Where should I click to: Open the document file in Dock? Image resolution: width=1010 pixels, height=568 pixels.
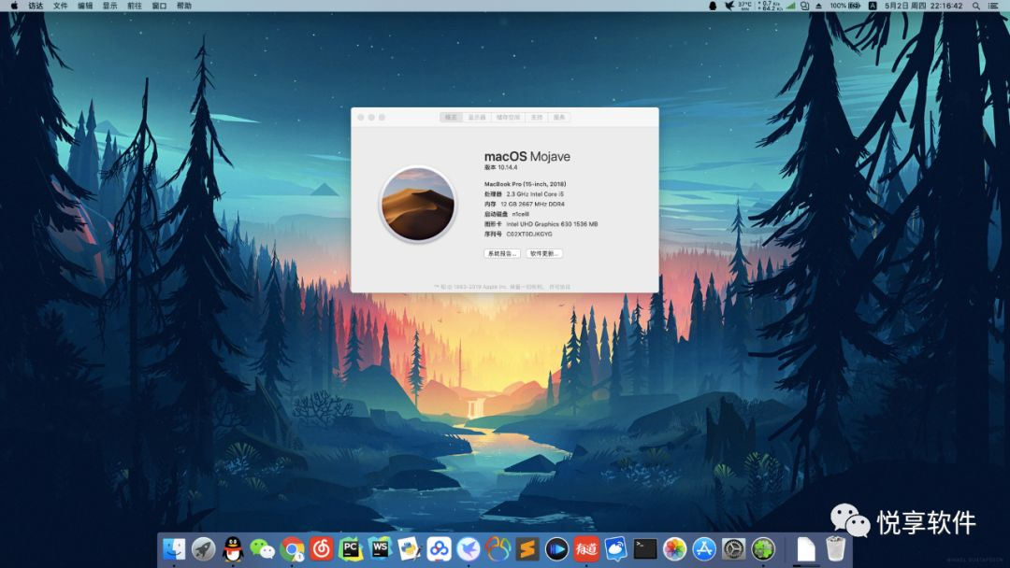[806, 549]
